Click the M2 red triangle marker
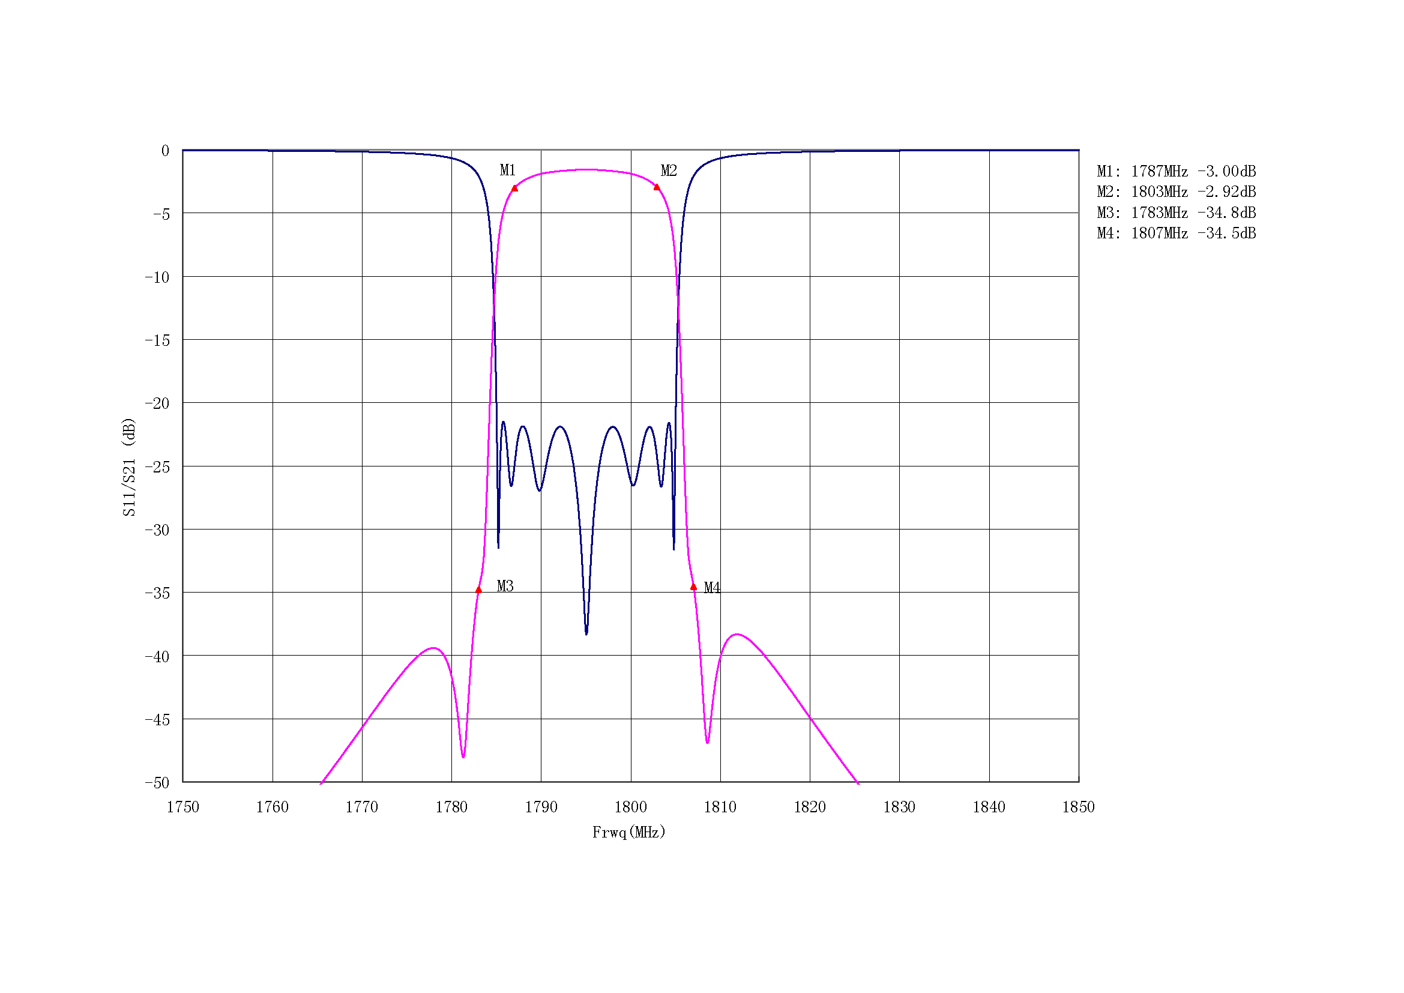 coord(657,187)
